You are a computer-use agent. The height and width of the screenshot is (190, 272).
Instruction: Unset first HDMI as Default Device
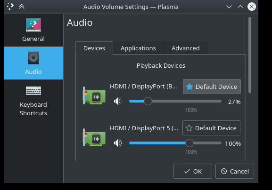[x=212, y=87]
